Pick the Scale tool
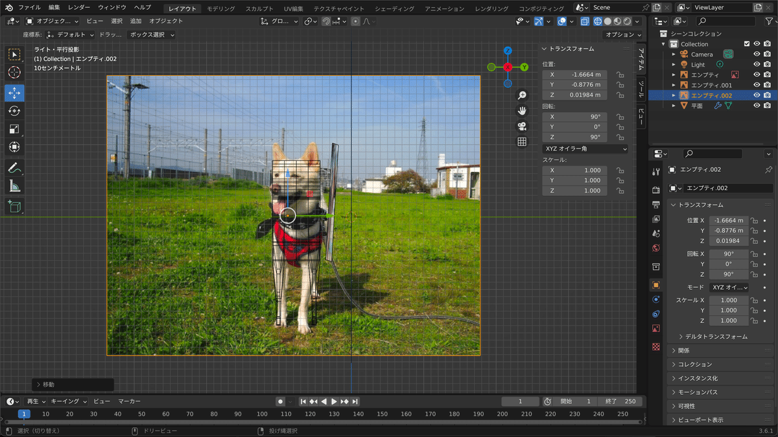This screenshot has height=437, width=778. pos(14,129)
